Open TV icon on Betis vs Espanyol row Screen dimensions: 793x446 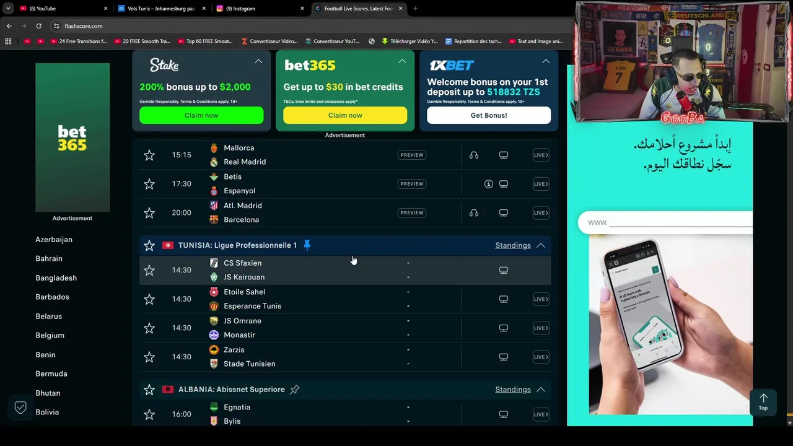point(504,184)
